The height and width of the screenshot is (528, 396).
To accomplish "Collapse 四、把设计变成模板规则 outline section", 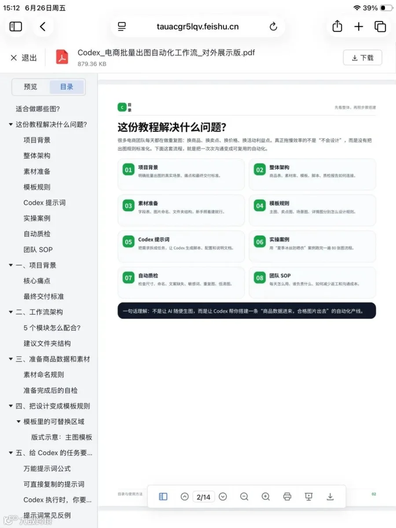I will click(x=11, y=406).
